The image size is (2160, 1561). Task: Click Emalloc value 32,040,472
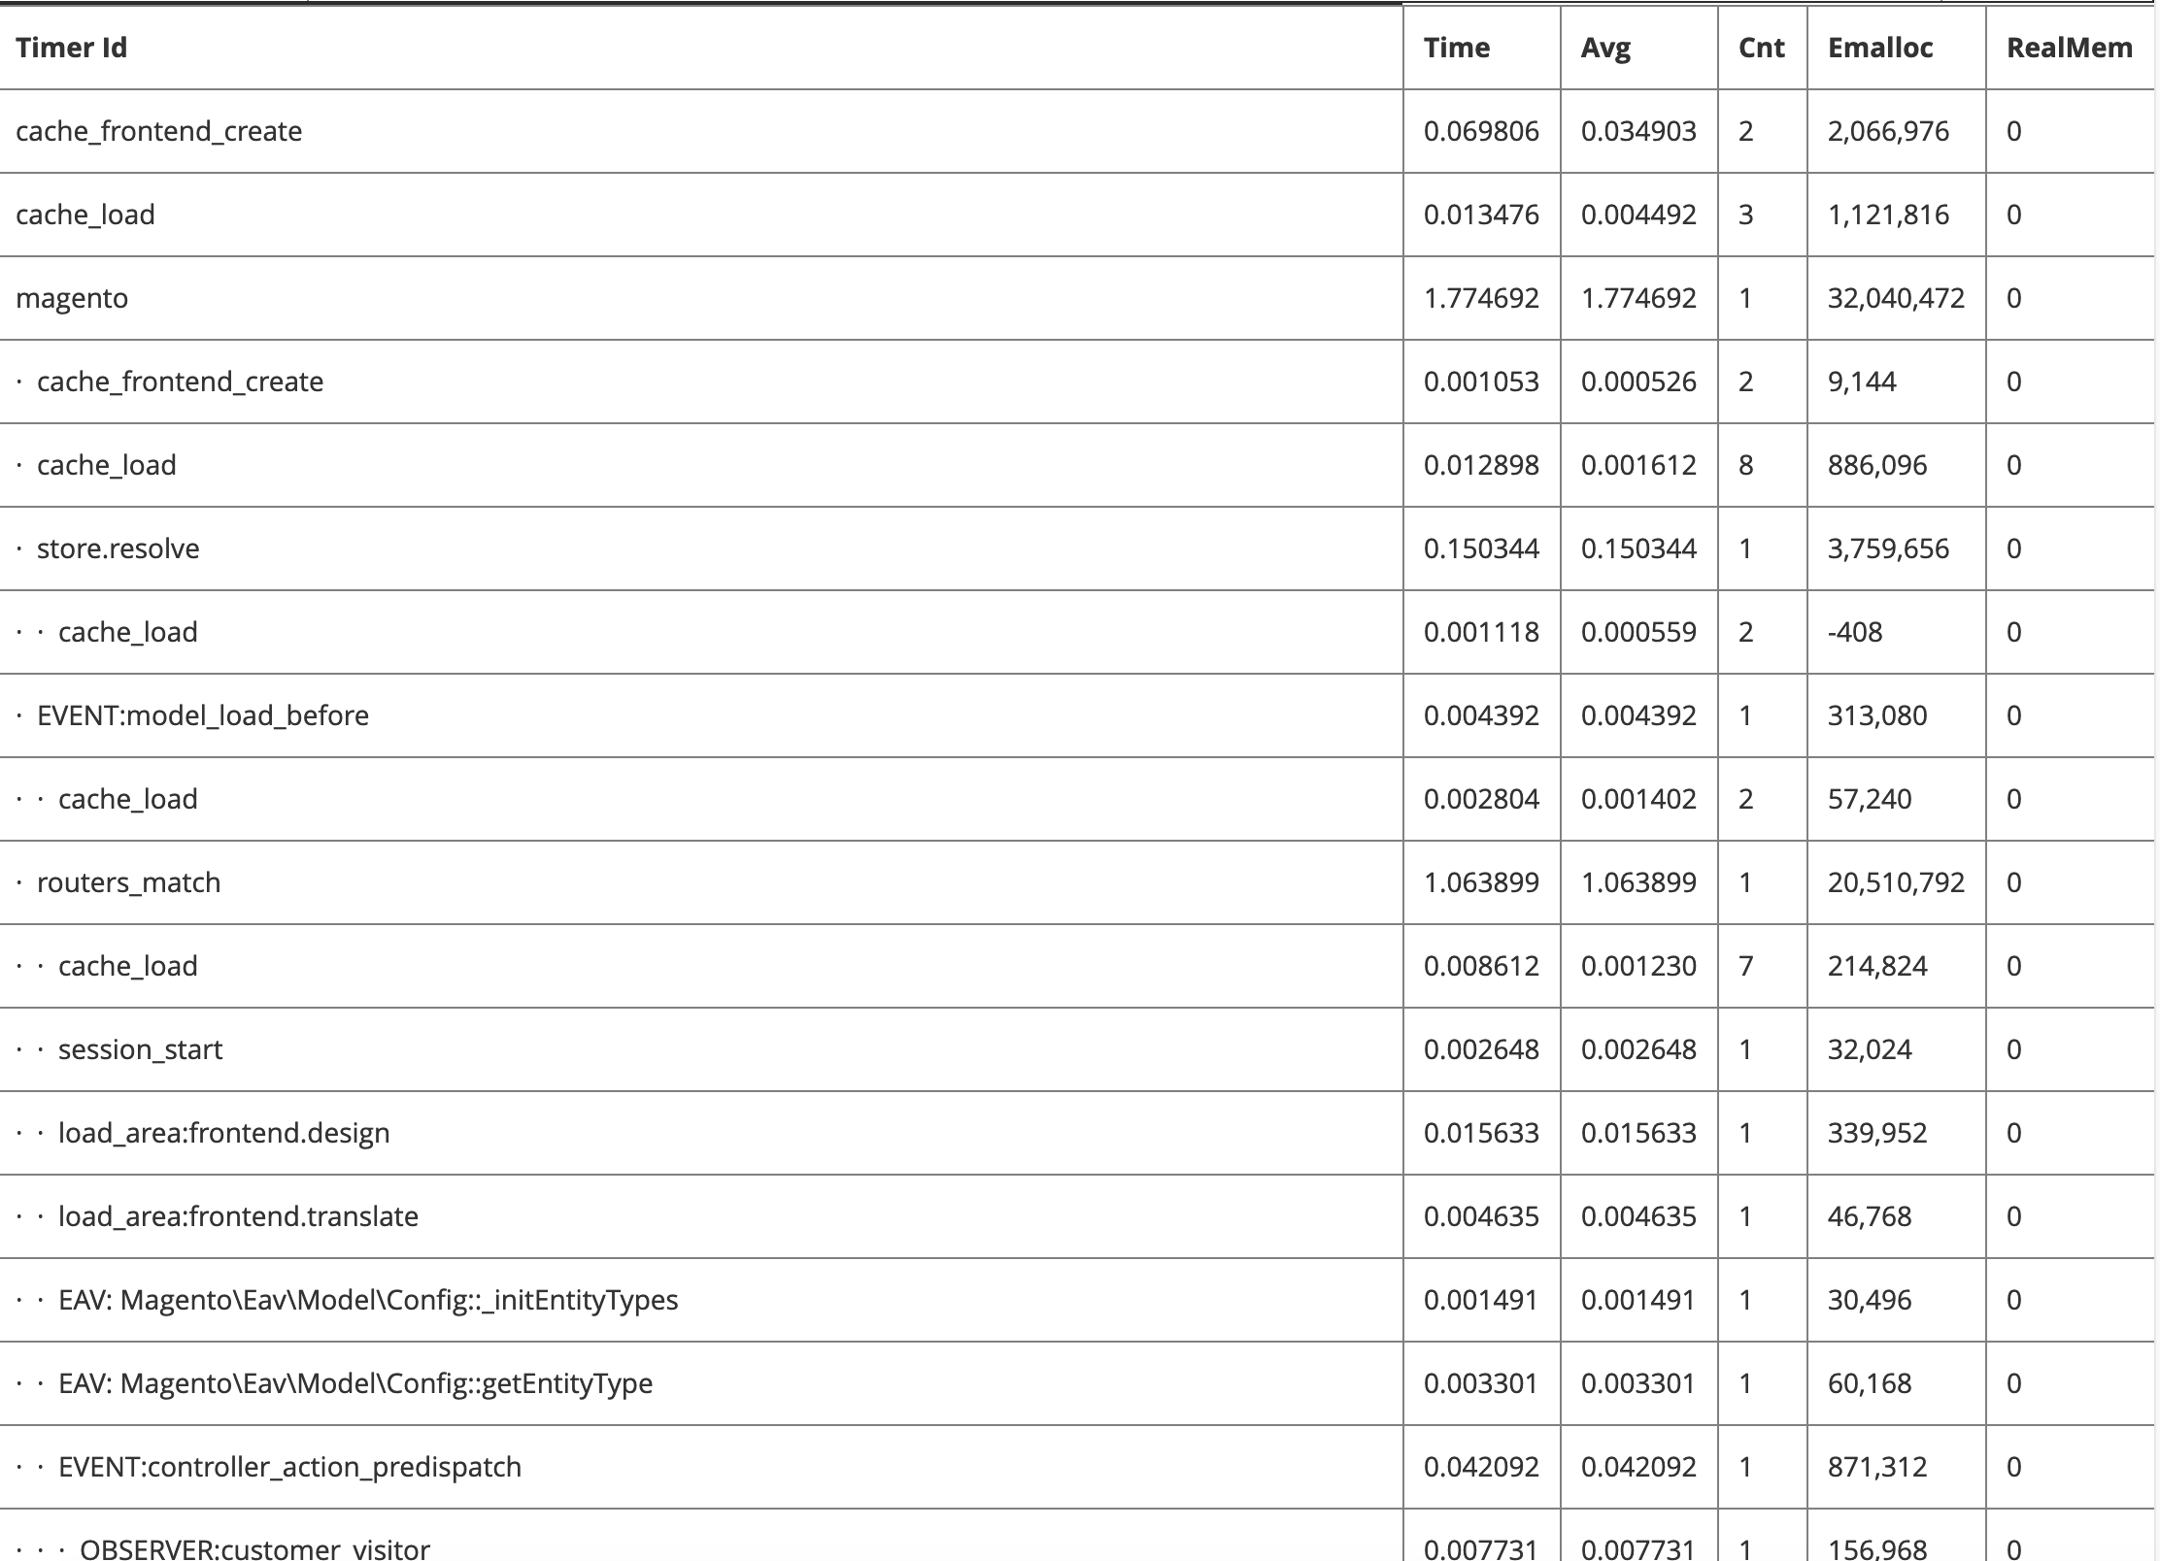pyautogui.click(x=1896, y=298)
